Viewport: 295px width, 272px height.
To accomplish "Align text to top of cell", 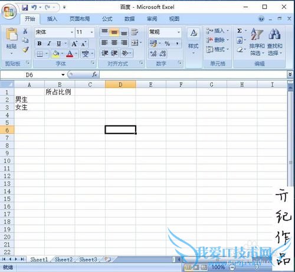I will [x=104, y=32].
